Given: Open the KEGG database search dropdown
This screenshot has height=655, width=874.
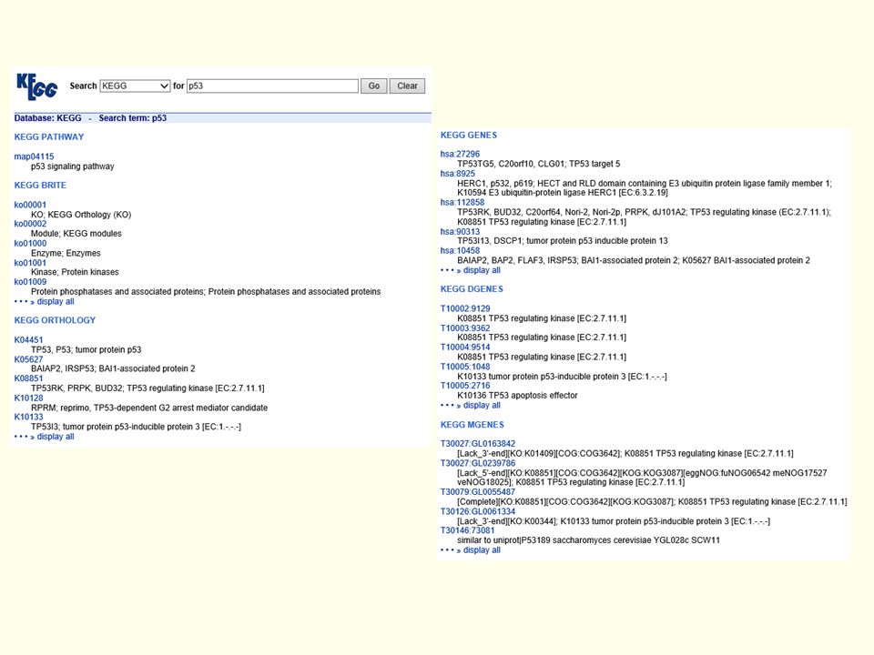Looking at the screenshot, I should click(x=135, y=86).
